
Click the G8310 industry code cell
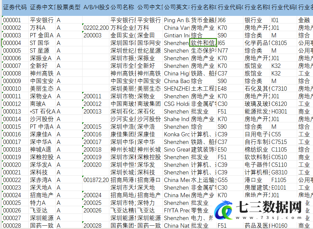click(284, 172)
